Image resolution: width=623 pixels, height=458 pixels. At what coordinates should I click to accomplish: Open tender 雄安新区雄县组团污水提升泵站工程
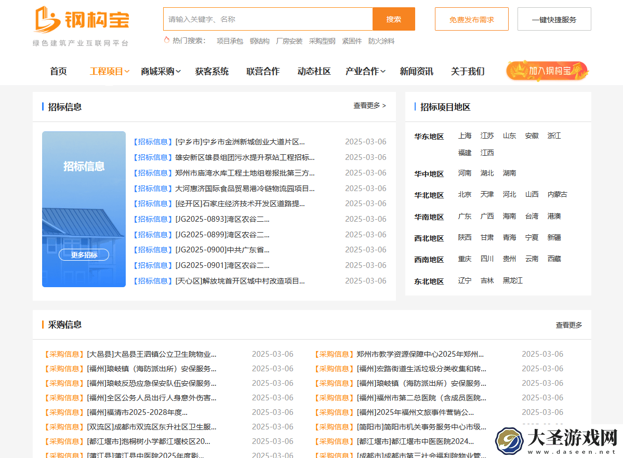pos(245,157)
